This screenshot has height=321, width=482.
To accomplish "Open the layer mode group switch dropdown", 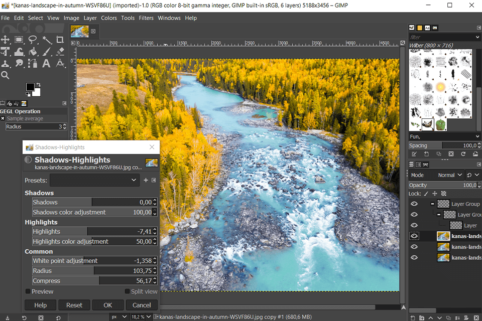I will coord(472,175).
